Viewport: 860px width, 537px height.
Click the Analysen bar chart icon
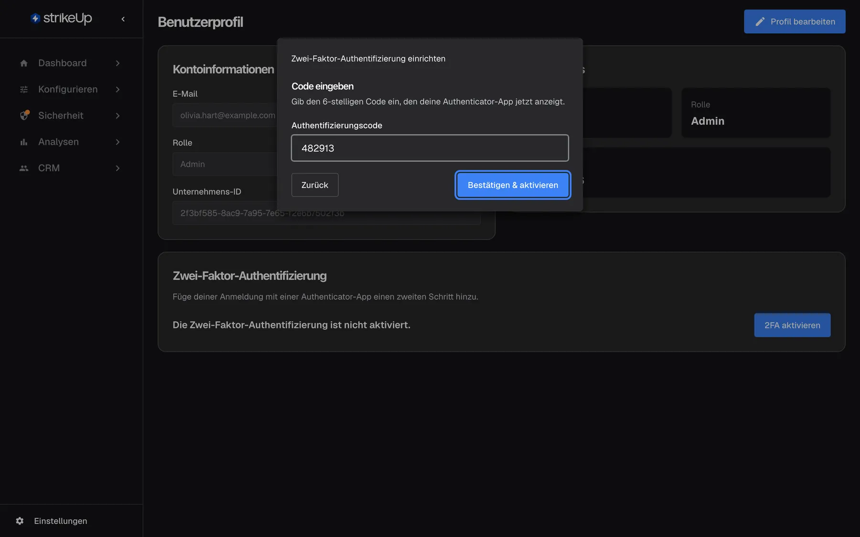click(24, 142)
